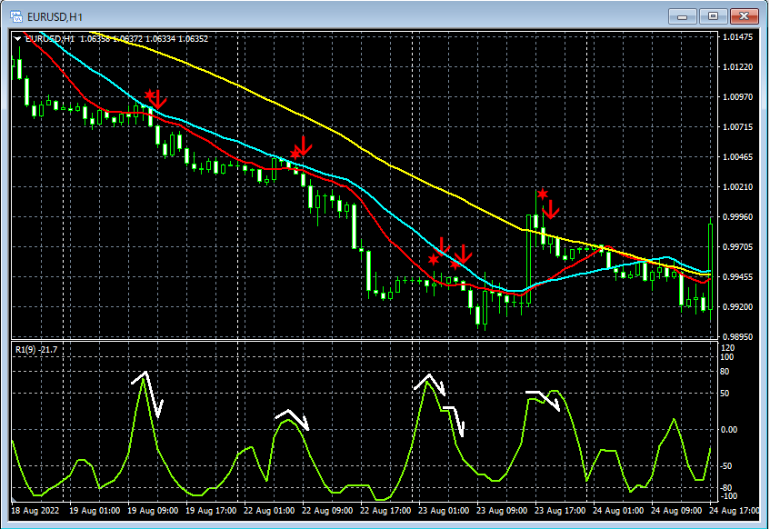Select the 0.98950 price scale label
The width and height of the screenshot is (770, 529).
[x=737, y=336]
